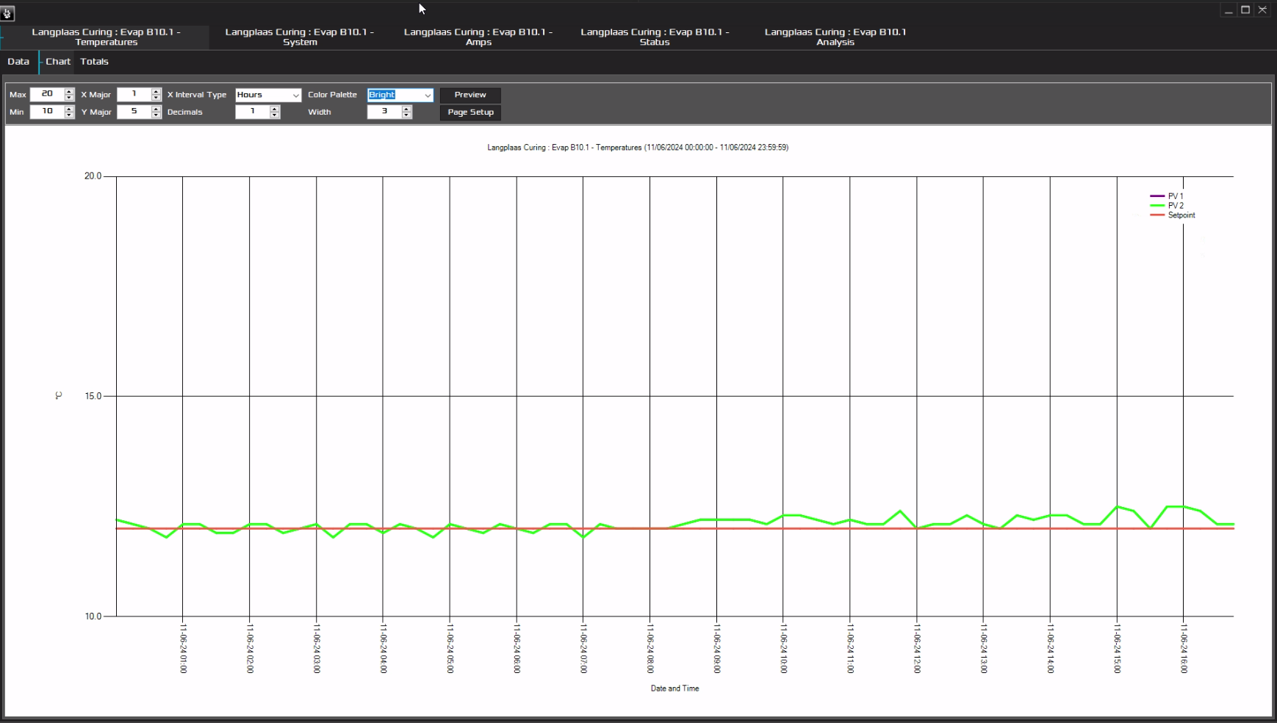Minimize the application window
The height and width of the screenshot is (723, 1277).
pyautogui.click(x=1229, y=10)
